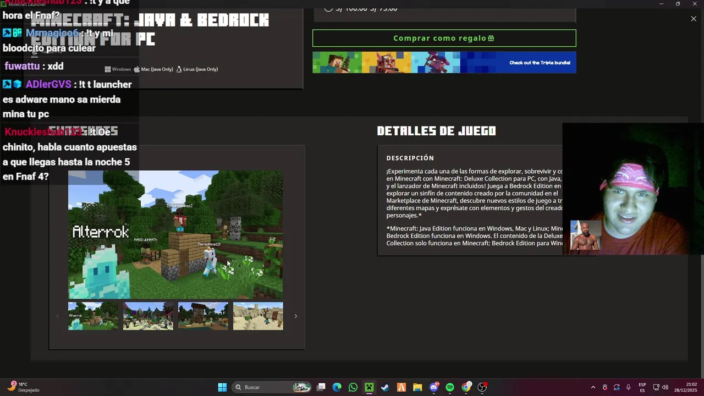
Task: Click the sync arrows tray icon
Action: tap(617, 387)
